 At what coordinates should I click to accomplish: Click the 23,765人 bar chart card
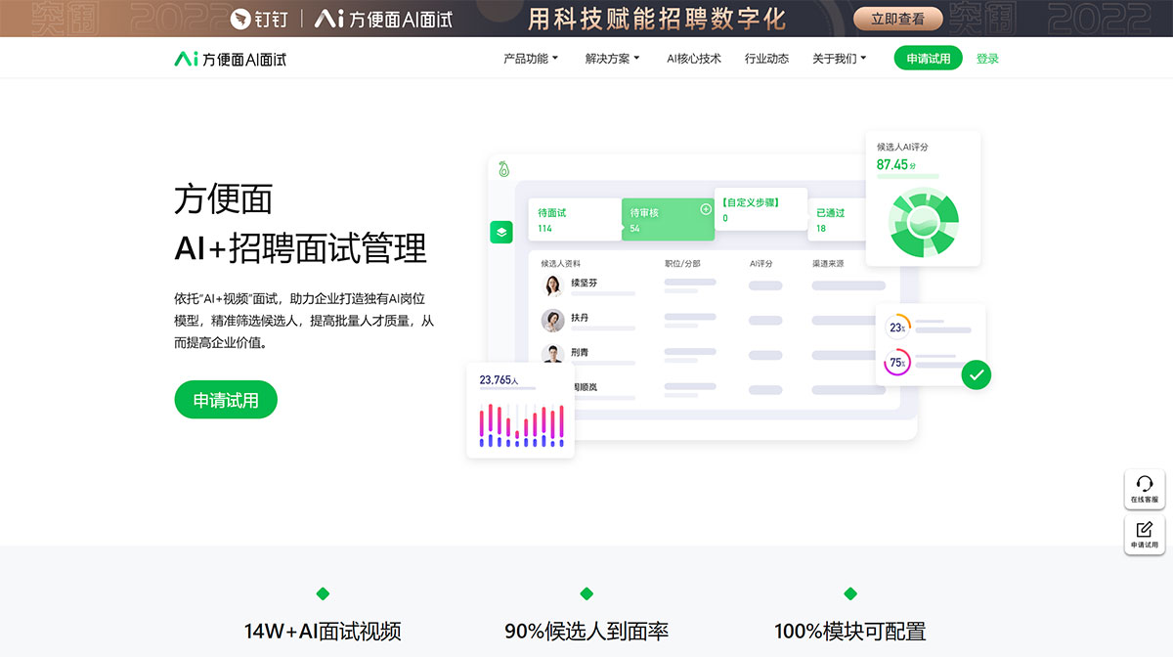[520, 410]
